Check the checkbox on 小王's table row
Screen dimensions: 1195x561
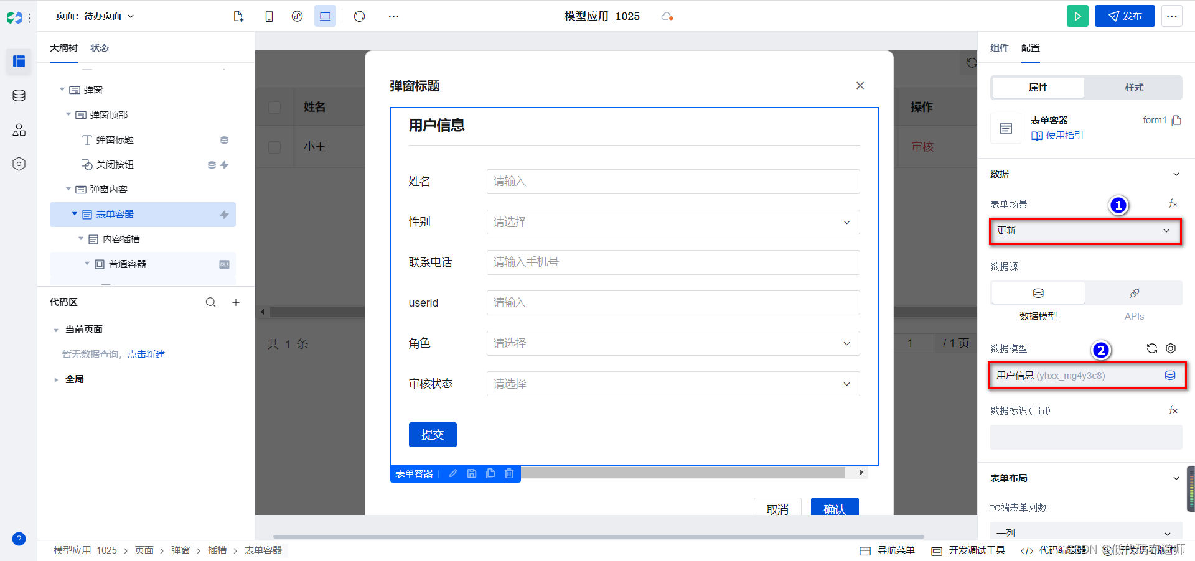click(274, 147)
